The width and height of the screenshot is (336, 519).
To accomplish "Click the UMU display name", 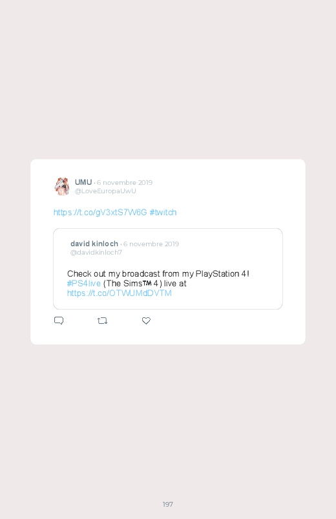I will click(x=83, y=182).
